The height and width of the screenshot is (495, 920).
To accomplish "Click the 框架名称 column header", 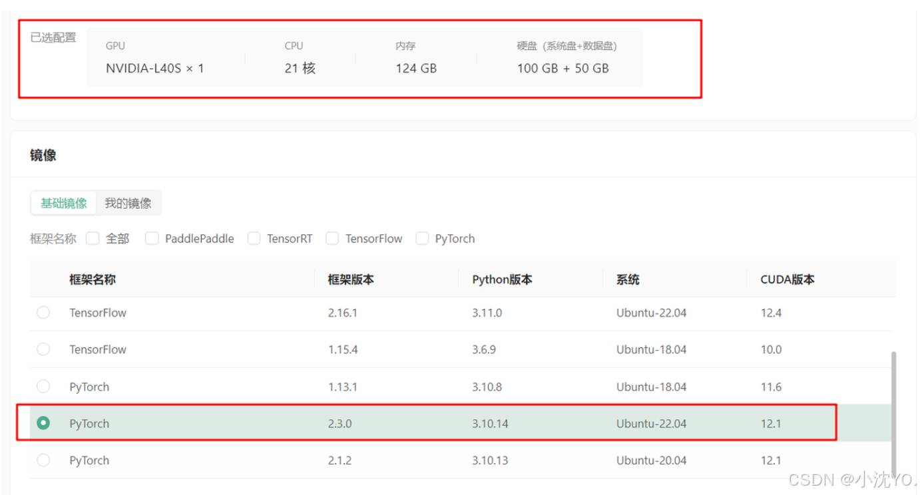I will (x=93, y=279).
